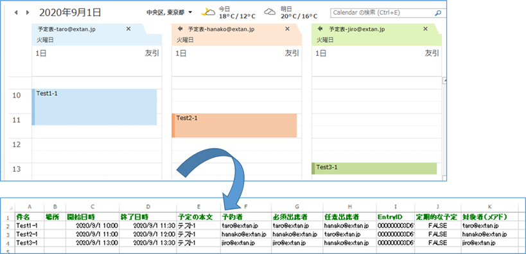The height and width of the screenshot is (254, 526).
Task: Close the taro@extan.jp calendar tab
Action: point(128,29)
